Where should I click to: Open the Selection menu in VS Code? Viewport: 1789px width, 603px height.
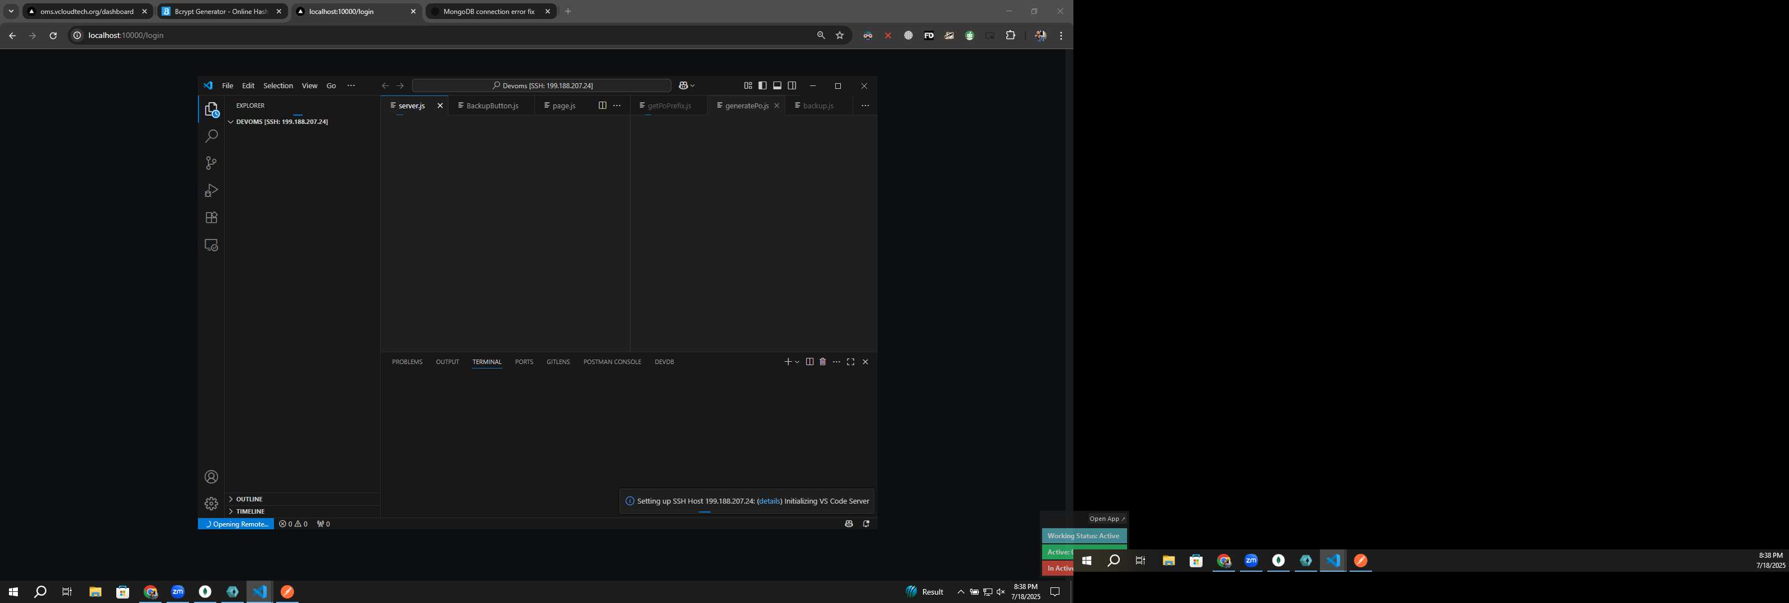click(x=278, y=86)
